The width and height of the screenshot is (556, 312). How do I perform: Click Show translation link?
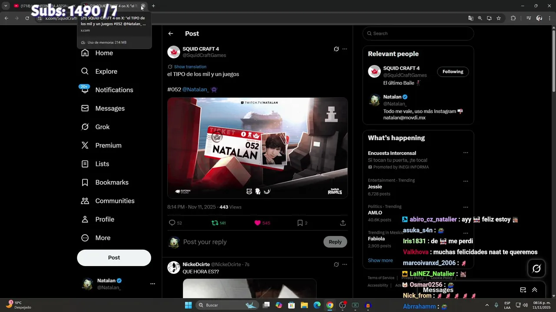[190, 67]
